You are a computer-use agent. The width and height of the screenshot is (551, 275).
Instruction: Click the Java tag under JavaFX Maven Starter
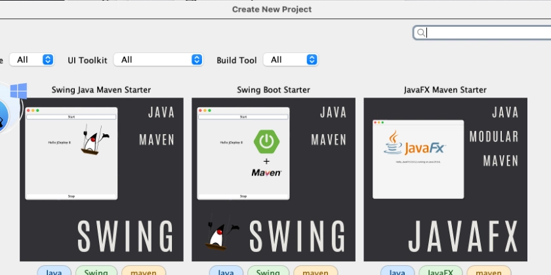(x=398, y=272)
